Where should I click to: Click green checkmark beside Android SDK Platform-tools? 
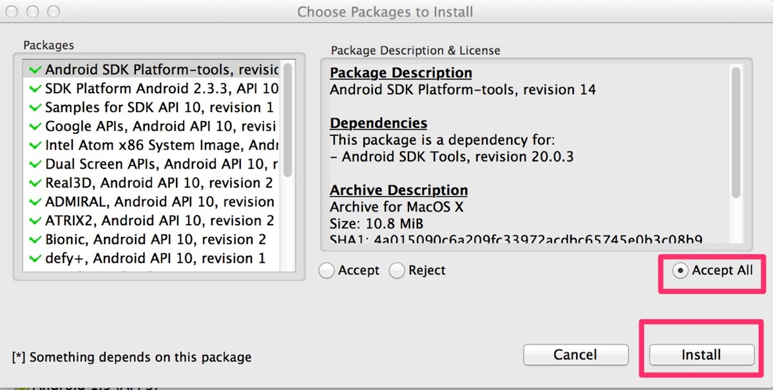click(x=35, y=70)
